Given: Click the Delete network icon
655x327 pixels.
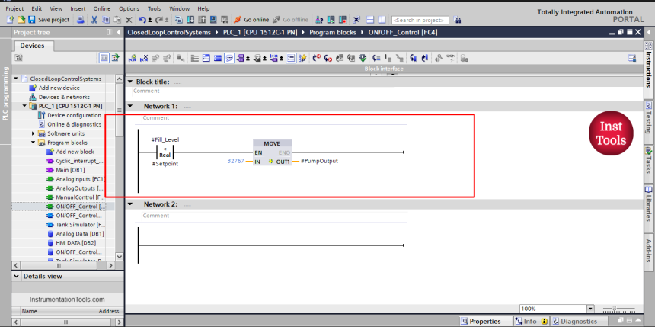Looking at the screenshot, I should point(144,58).
